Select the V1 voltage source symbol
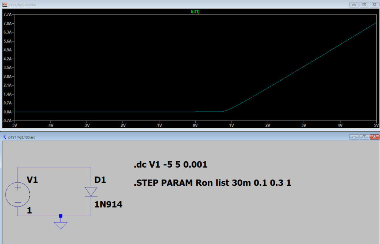The image size is (380, 244). click(18, 194)
